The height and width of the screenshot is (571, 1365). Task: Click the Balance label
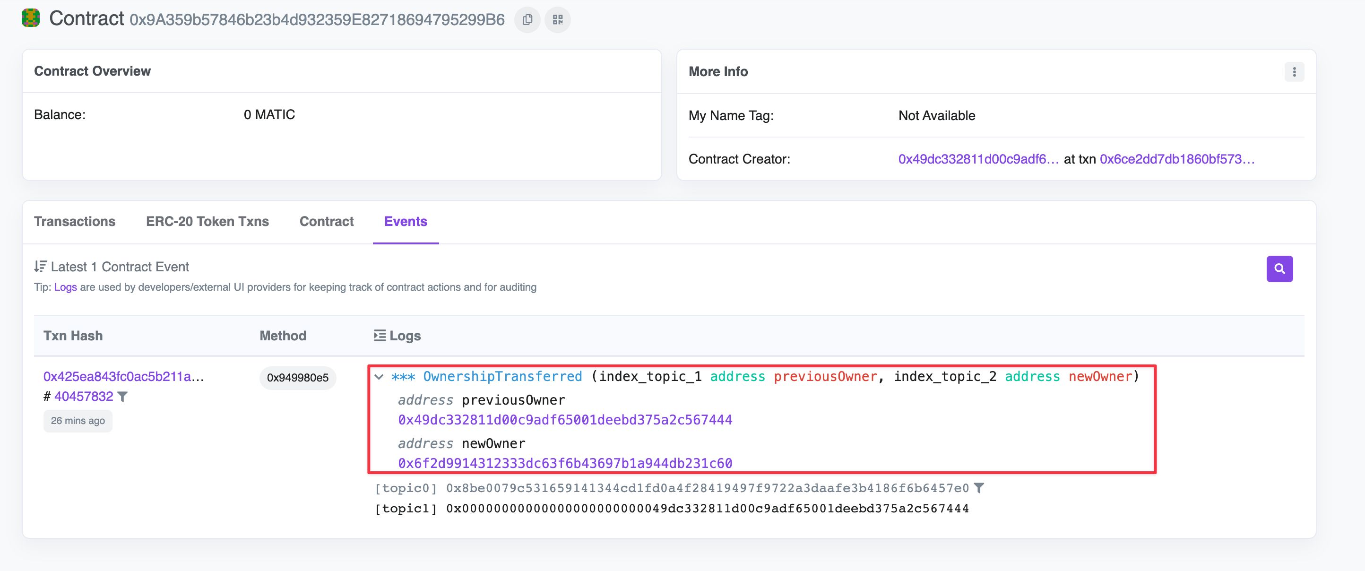point(60,114)
